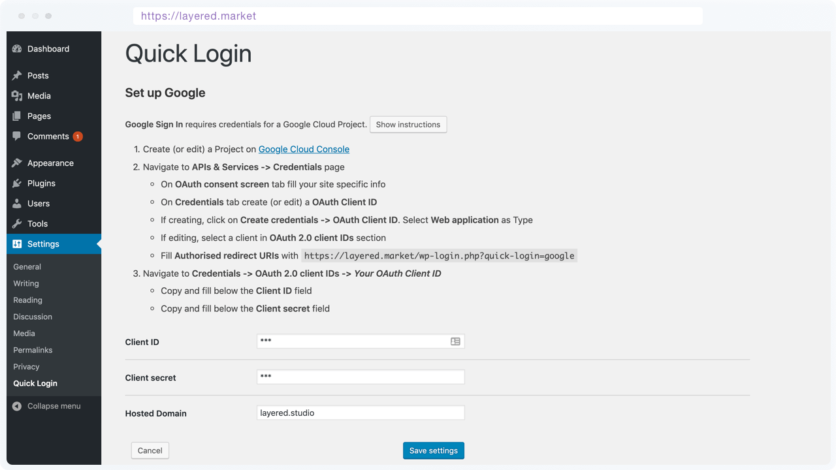836x470 pixels.
Task: Switch to Discussion settings
Action: tap(32, 317)
